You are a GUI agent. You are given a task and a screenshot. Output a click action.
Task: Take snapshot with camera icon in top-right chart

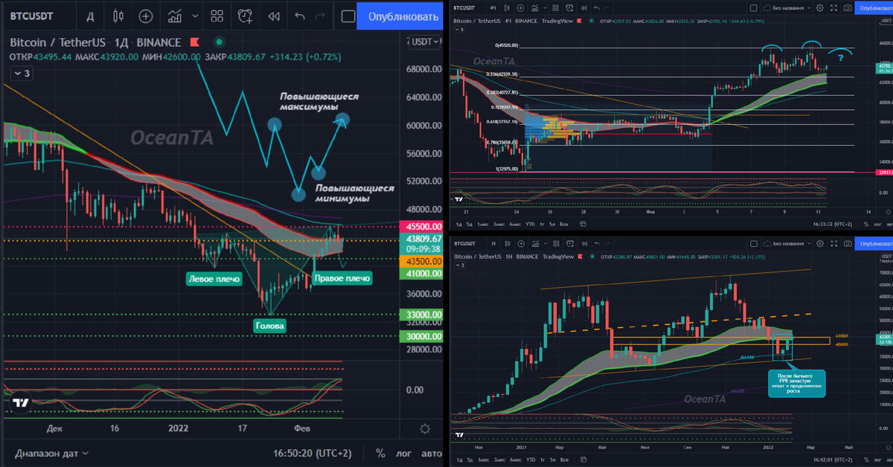point(847,7)
